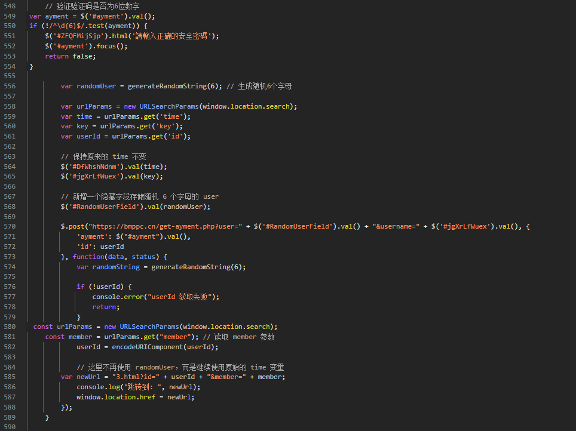
Task: Click the '#jgXrLfWuex' selector on line 565
Action: (x=94, y=177)
